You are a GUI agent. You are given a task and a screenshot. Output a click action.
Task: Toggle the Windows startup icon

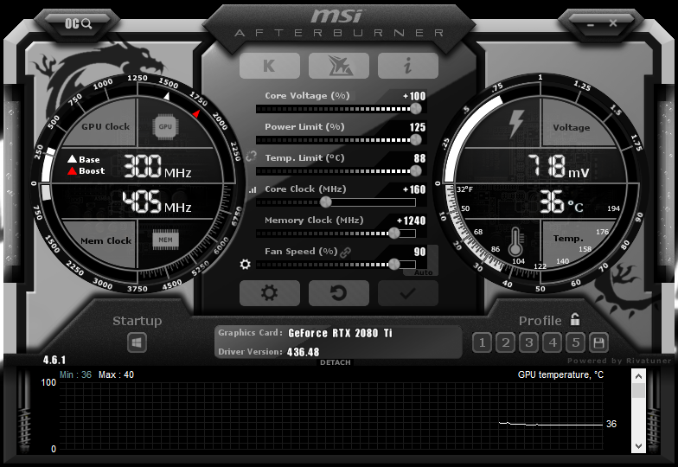pos(137,342)
